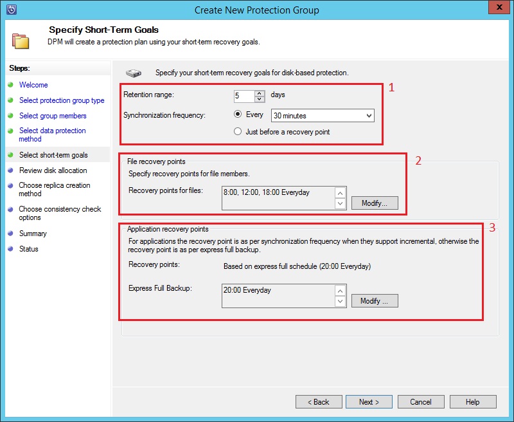Go to Select protection group type step
The width and height of the screenshot is (514, 422).
point(62,100)
